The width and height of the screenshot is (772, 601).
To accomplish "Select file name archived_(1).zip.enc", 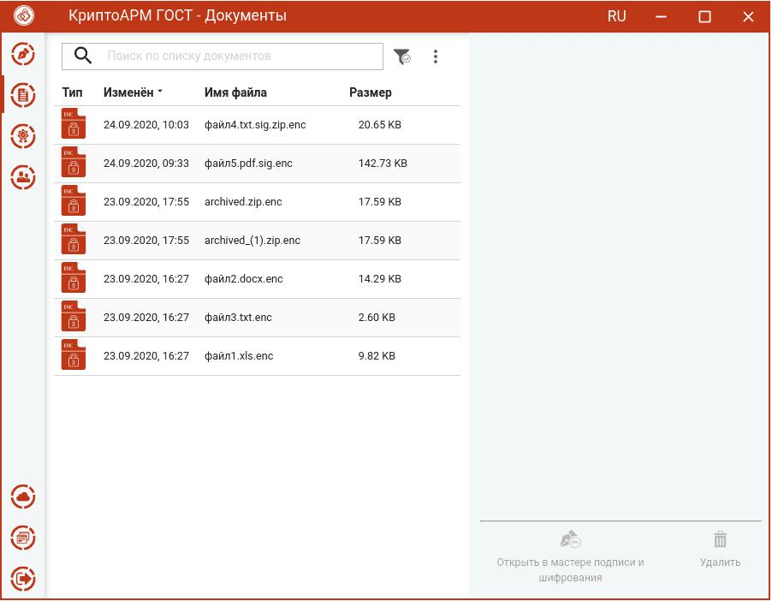I will [252, 241].
